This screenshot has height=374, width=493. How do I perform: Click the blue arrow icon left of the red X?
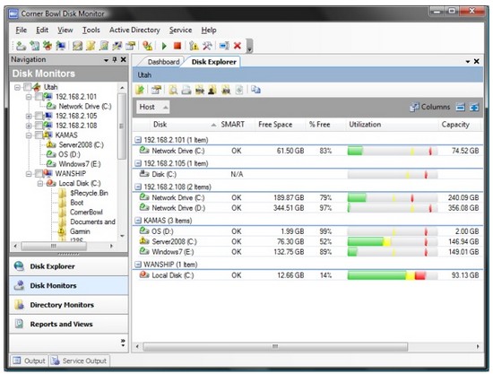pyautogui.click(x=224, y=46)
